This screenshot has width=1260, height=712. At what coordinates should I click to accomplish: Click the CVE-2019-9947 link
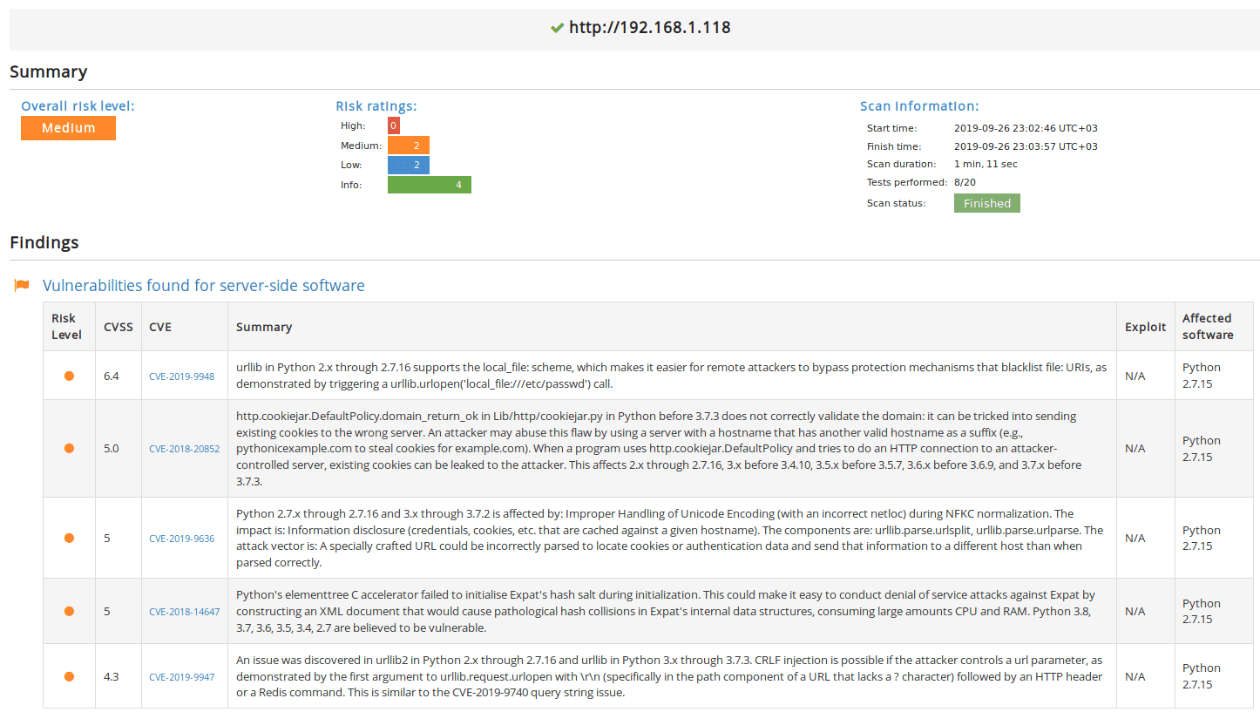[x=181, y=676]
